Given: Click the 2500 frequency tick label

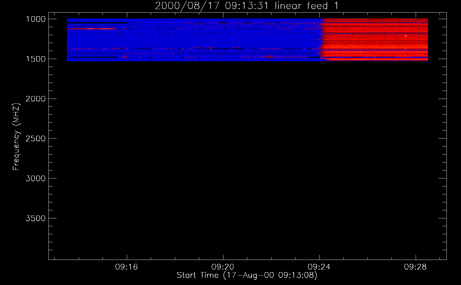Looking at the screenshot, I should (x=36, y=139).
